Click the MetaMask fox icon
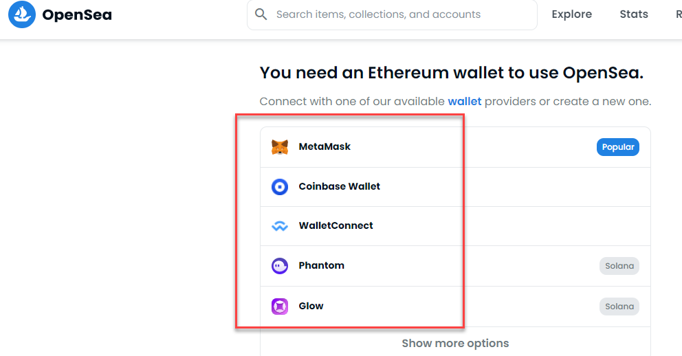 [280, 147]
